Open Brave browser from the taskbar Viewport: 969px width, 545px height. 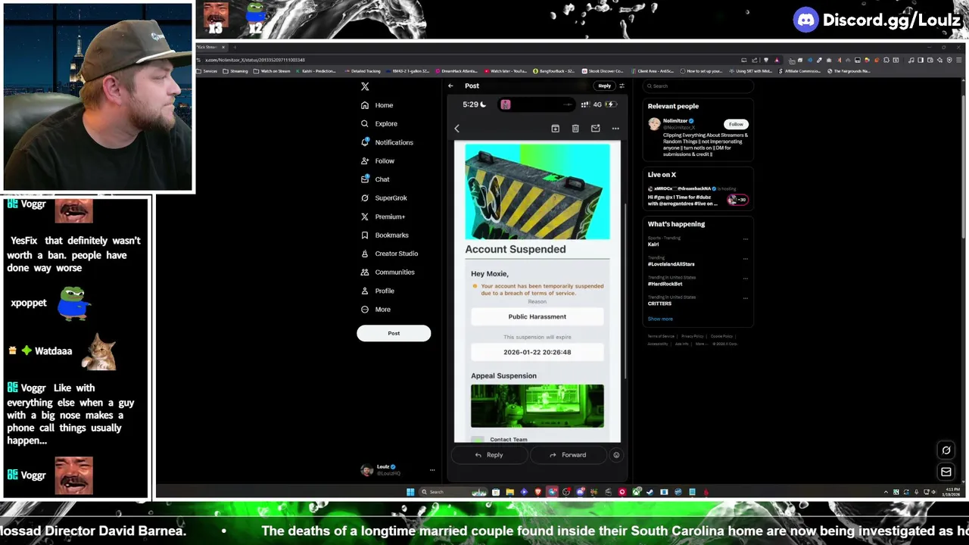537,492
